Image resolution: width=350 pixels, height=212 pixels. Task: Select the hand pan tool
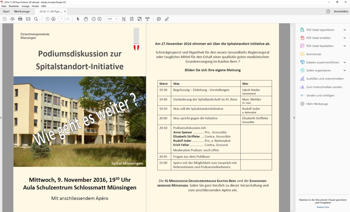pyautogui.click(x=86, y=19)
